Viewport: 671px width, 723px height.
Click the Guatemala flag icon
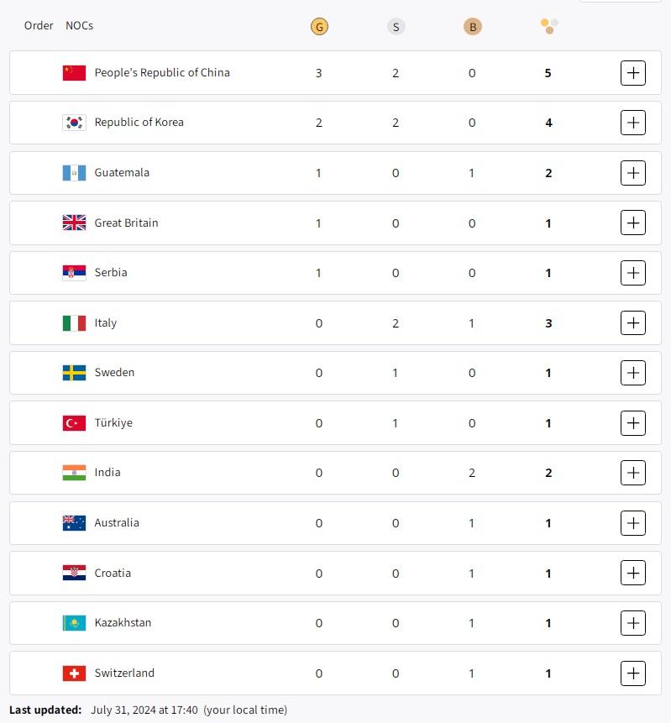pos(74,173)
